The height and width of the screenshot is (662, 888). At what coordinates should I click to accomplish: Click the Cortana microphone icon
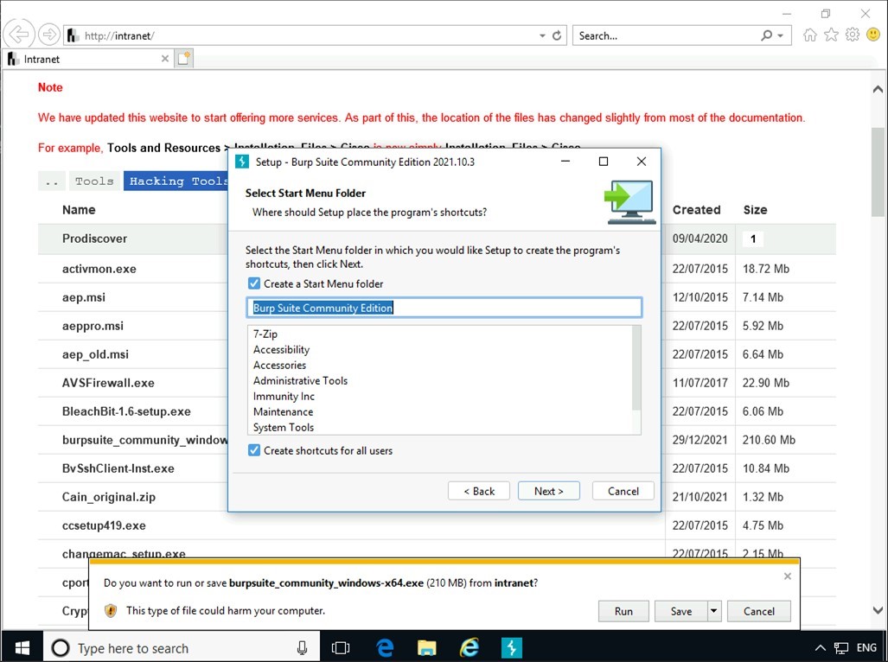click(x=300, y=647)
